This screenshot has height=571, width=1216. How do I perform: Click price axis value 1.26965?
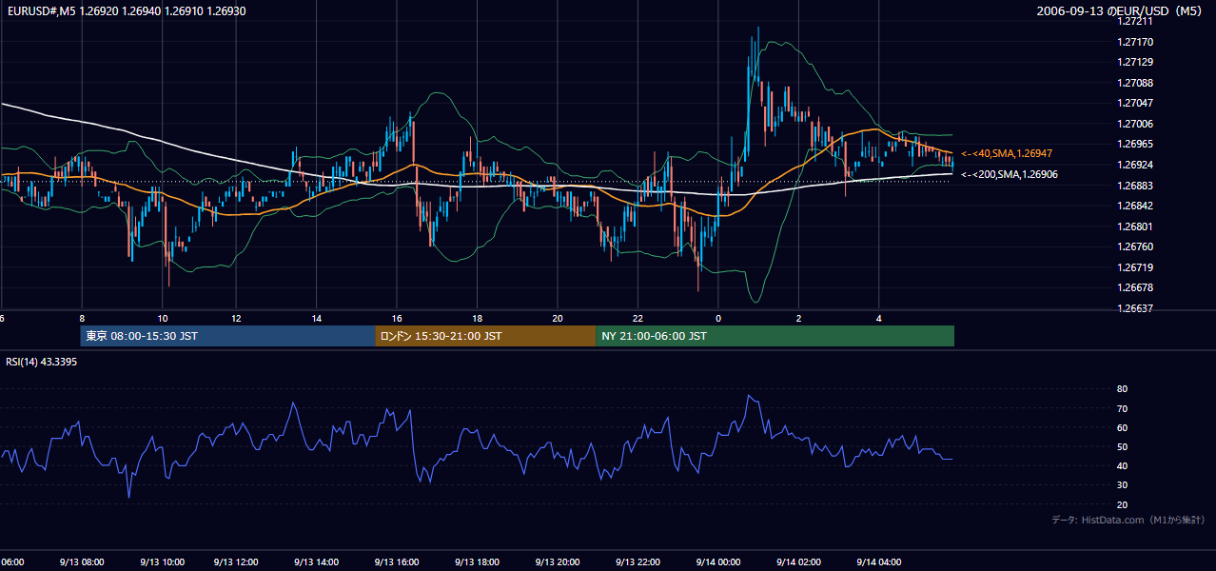(1136, 145)
